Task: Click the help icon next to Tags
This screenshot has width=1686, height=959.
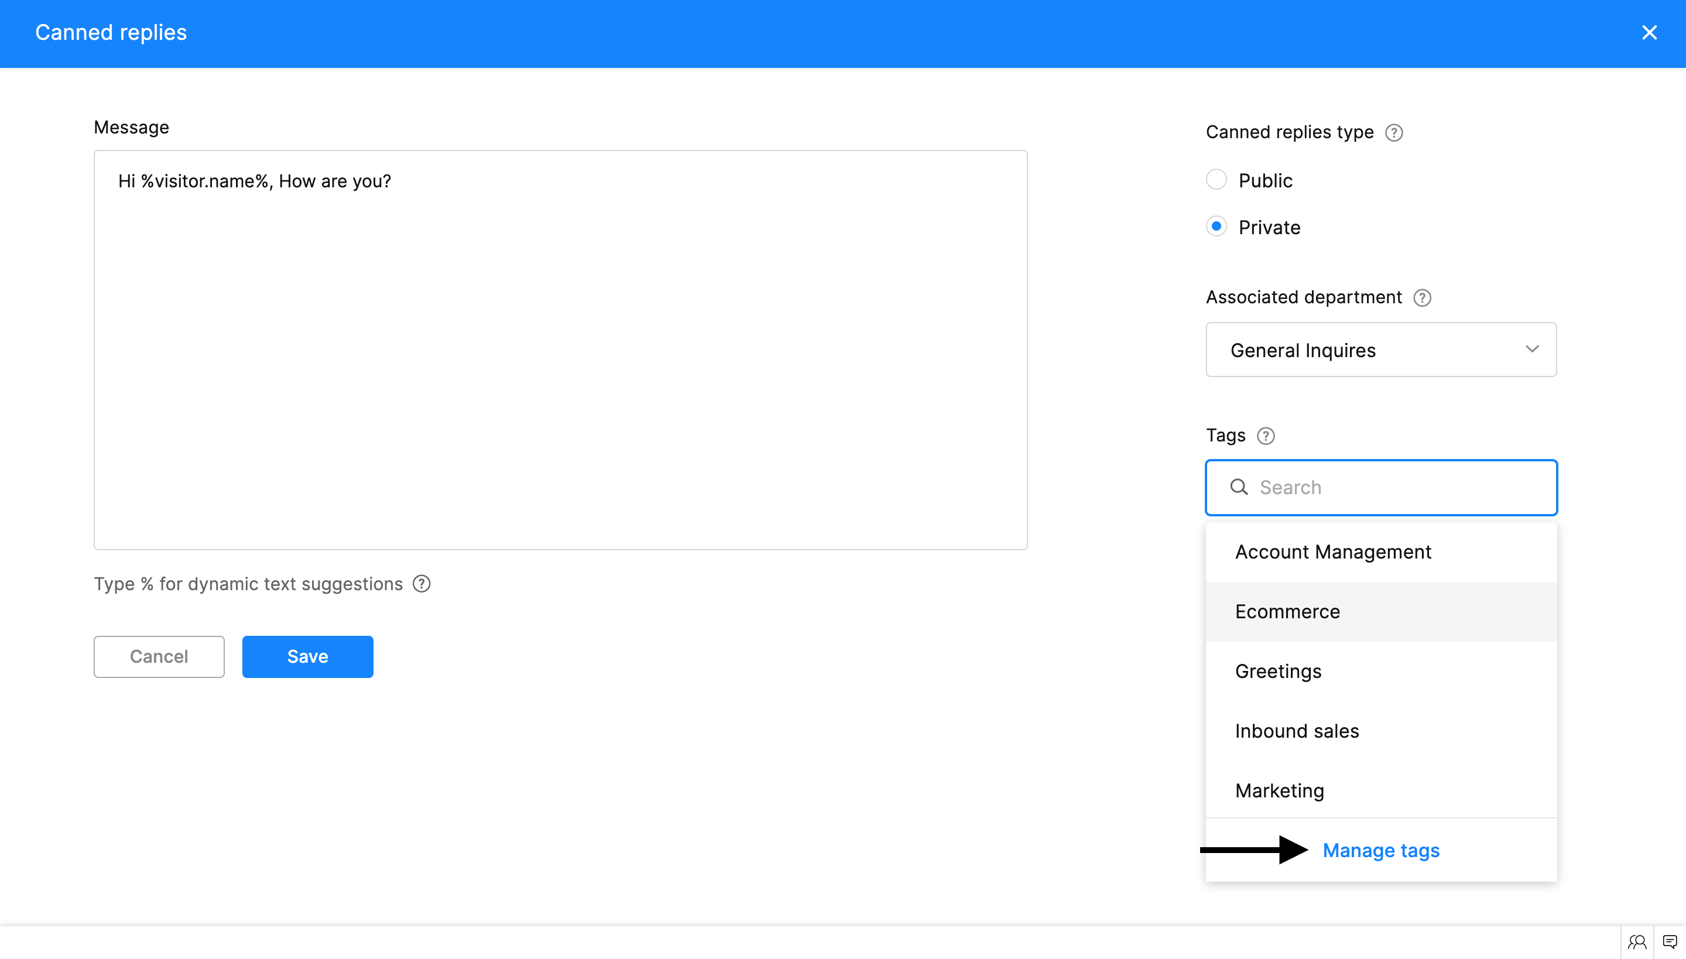Action: (x=1265, y=436)
